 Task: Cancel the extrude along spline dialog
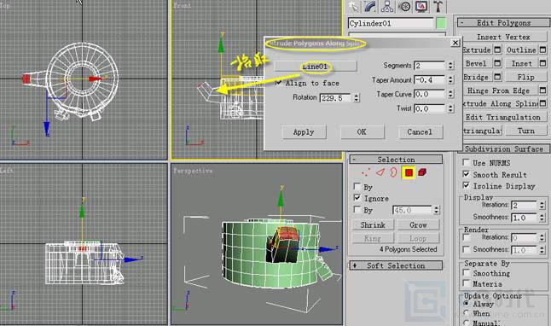click(420, 132)
